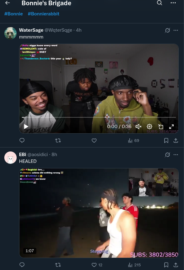Go back with the left arrow icon
The width and height of the screenshot is (184, 270).
[x=7, y=3]
